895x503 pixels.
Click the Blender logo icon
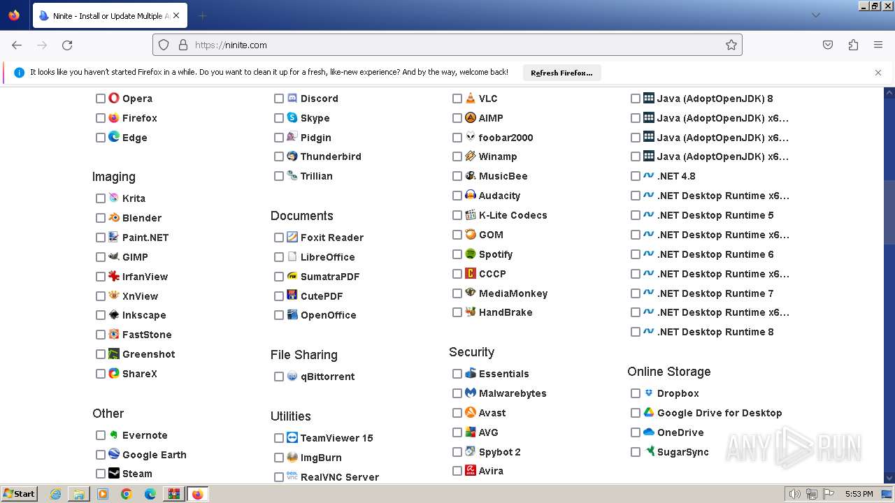pyautogui.click(x=114, y=218)
